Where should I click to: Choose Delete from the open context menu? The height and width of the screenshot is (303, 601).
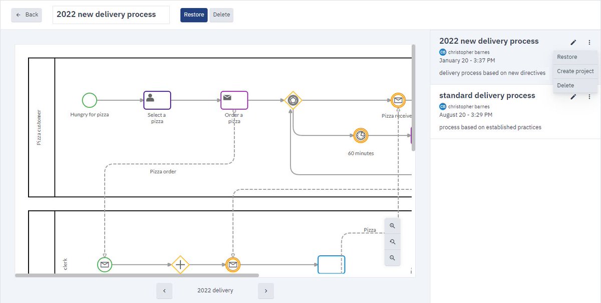coord(565,85)
